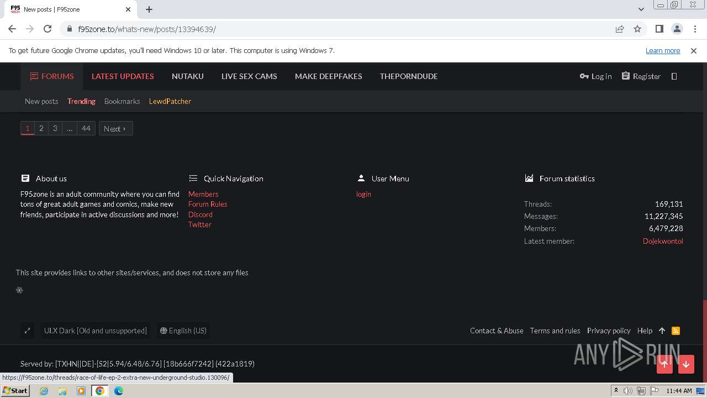Open the Discord link
This screenshot has height=398, width=707.
[x=201, y=214]
